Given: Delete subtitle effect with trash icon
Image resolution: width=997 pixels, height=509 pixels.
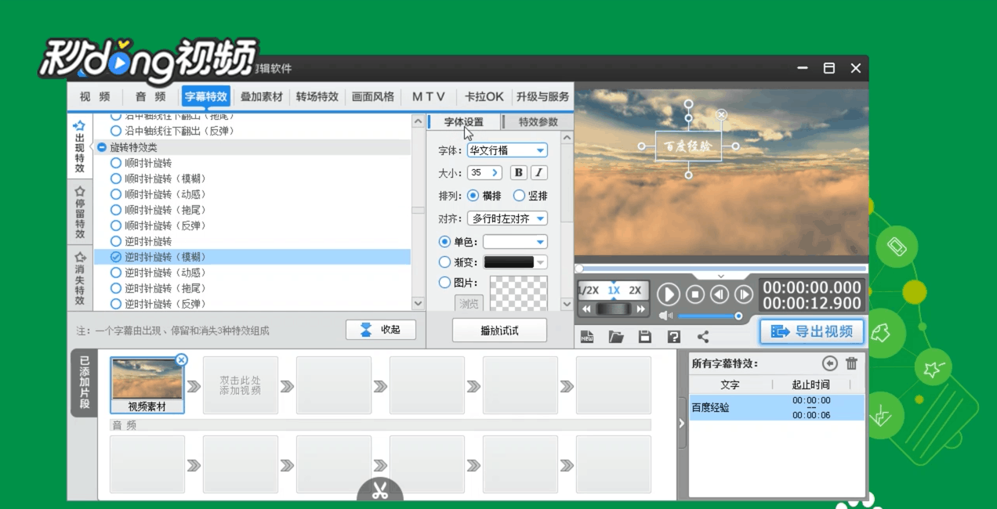Looking at the screenshot, I should click(851, 363).
